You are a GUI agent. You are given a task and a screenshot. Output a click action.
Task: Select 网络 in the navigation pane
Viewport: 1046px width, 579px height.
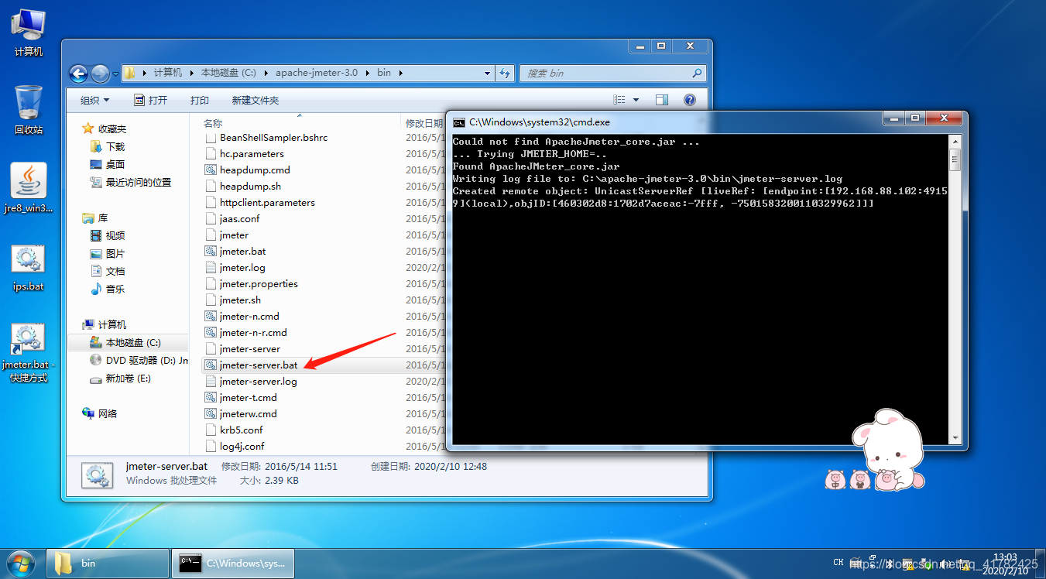100,413
